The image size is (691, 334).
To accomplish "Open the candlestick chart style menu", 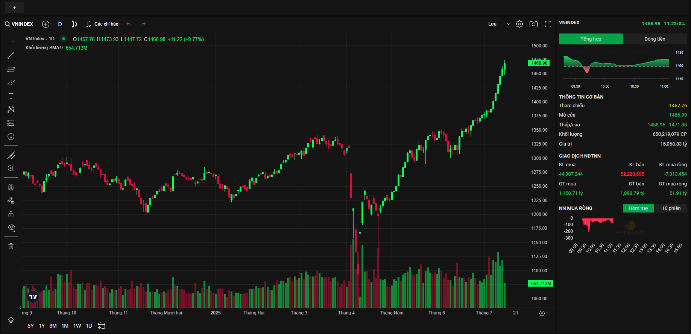I will pos(74,24).
